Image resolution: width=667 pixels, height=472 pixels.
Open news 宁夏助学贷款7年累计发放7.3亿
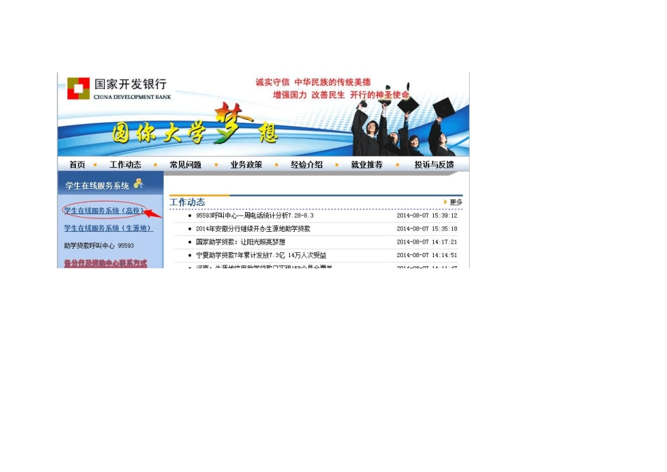click(260, 256)
